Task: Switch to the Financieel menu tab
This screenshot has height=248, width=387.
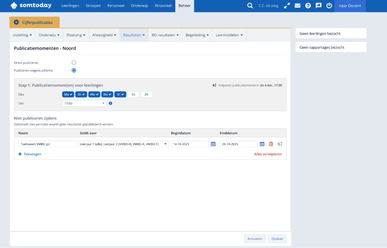Action: click(163, 6)
